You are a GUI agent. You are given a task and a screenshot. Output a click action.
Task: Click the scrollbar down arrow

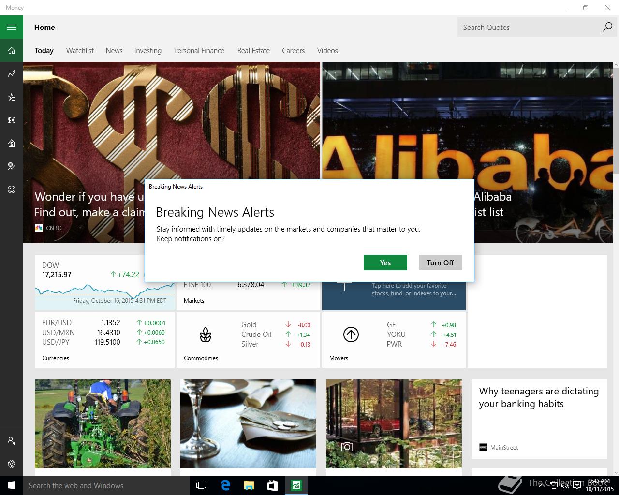[x=616, y=472]
